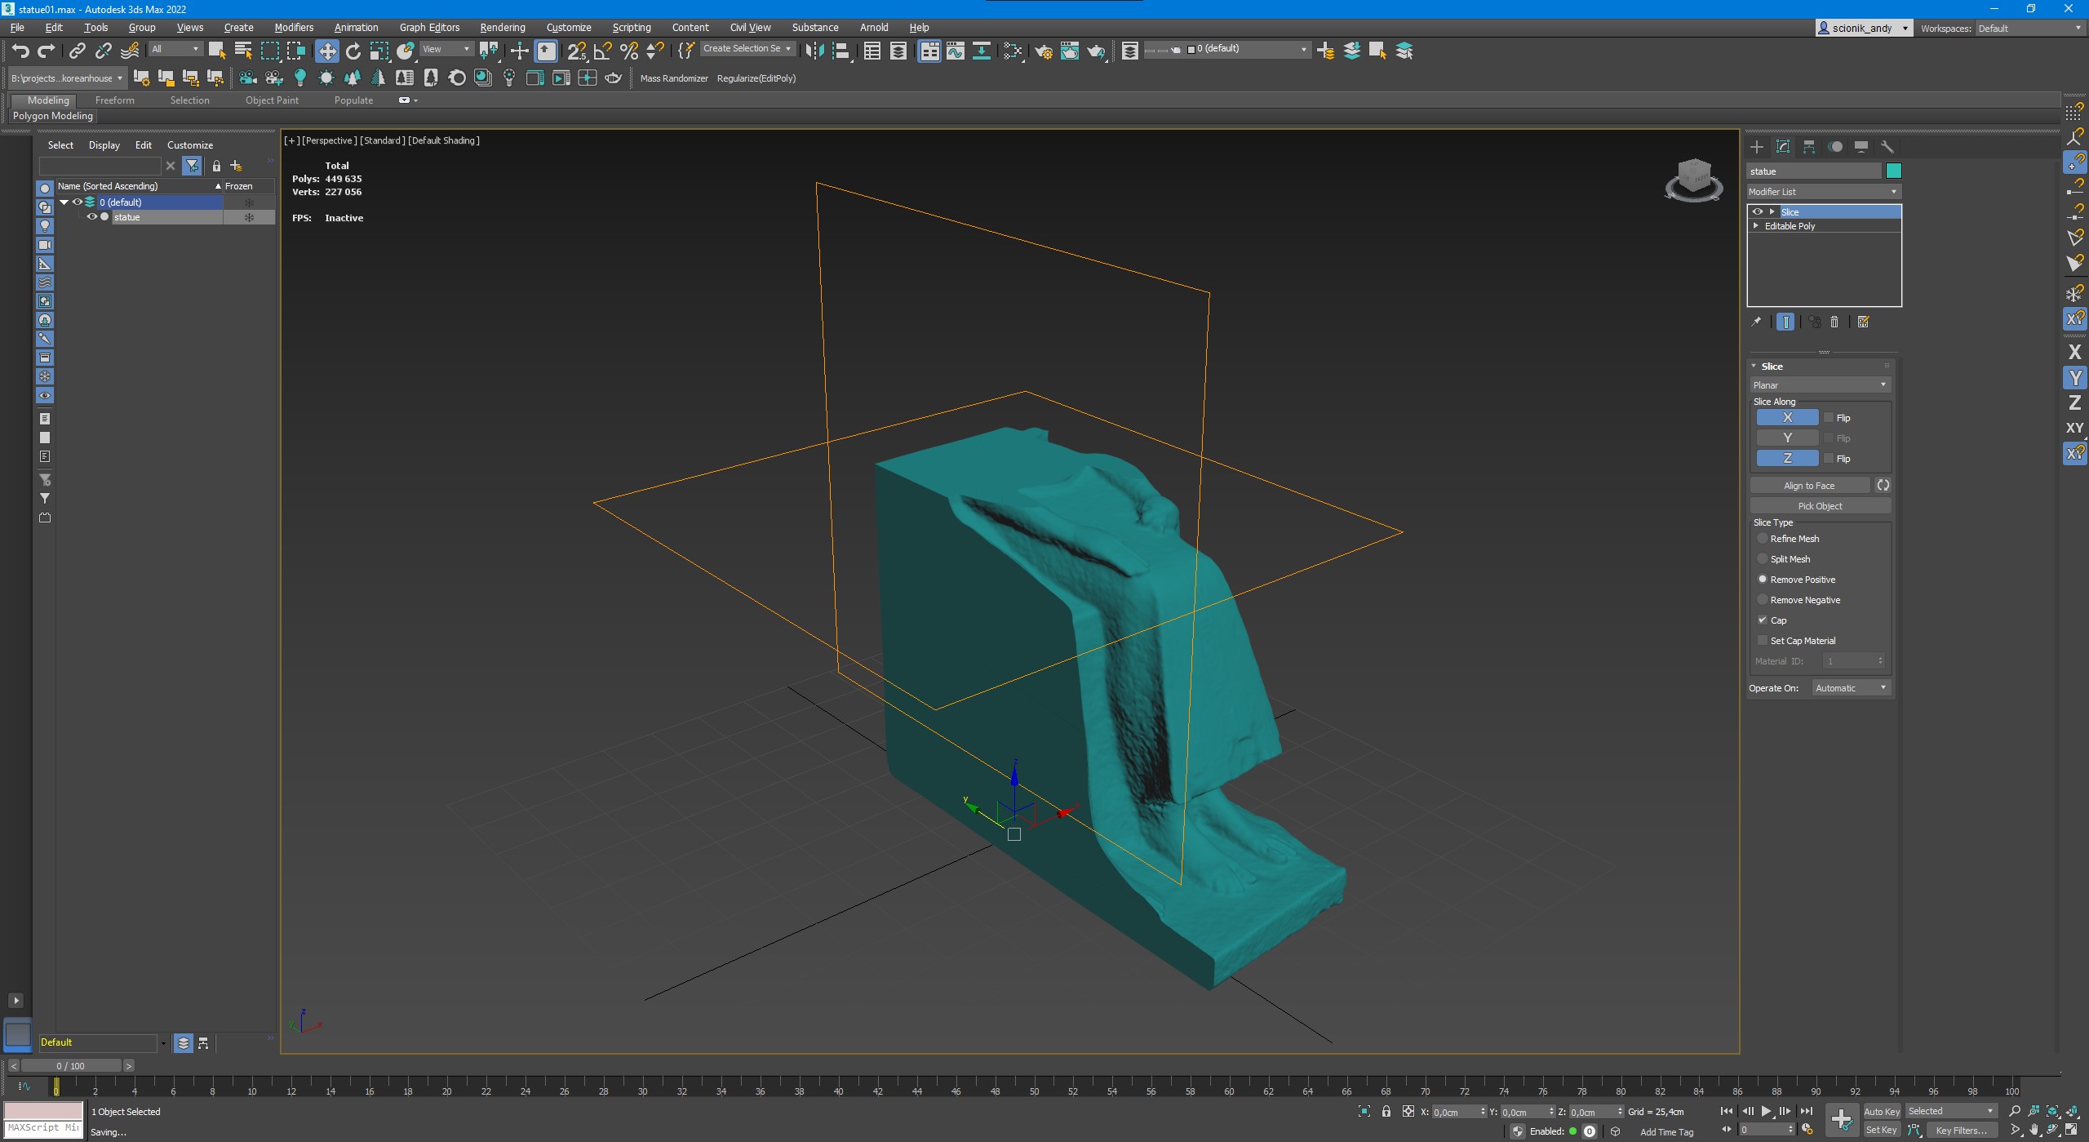Enable Y slice axis button

click(x=1787, y=438)
